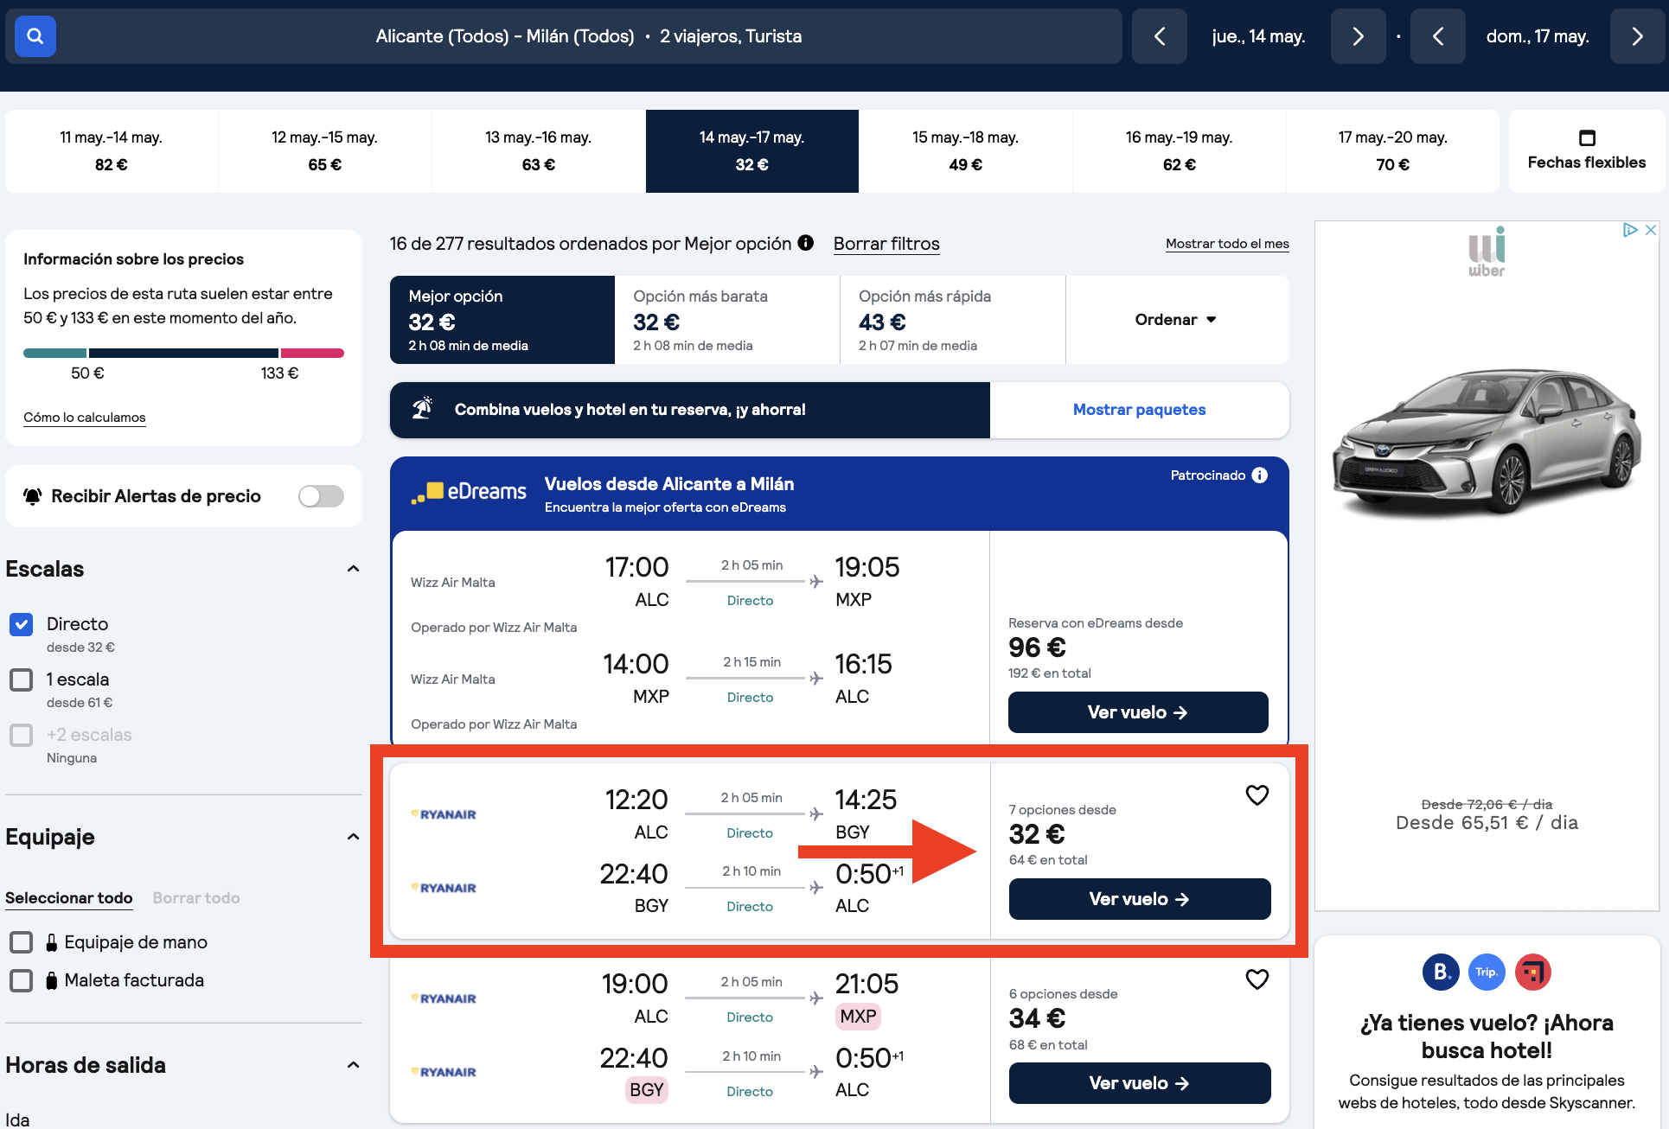Check the 1 escala checkbox
Viewport: 1669px width, 1129px height.
(x=22, y=679)
